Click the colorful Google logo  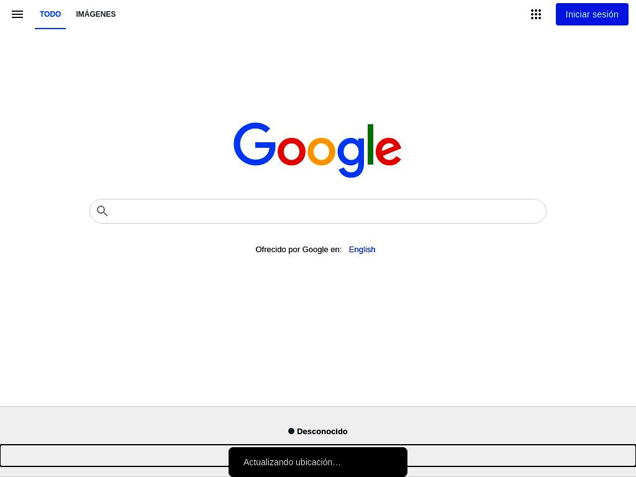point(317,150)
